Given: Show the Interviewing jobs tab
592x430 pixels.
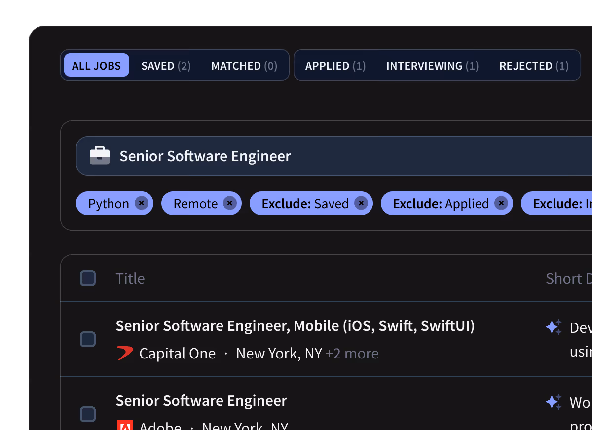Looking at the screenshot, I should point(432,66).
